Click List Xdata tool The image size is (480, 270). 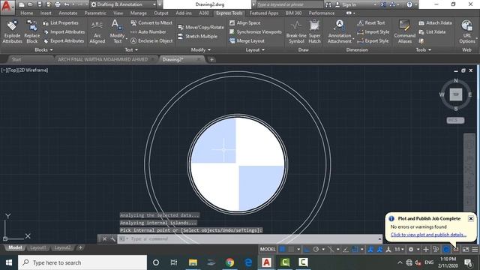(432, 31)
